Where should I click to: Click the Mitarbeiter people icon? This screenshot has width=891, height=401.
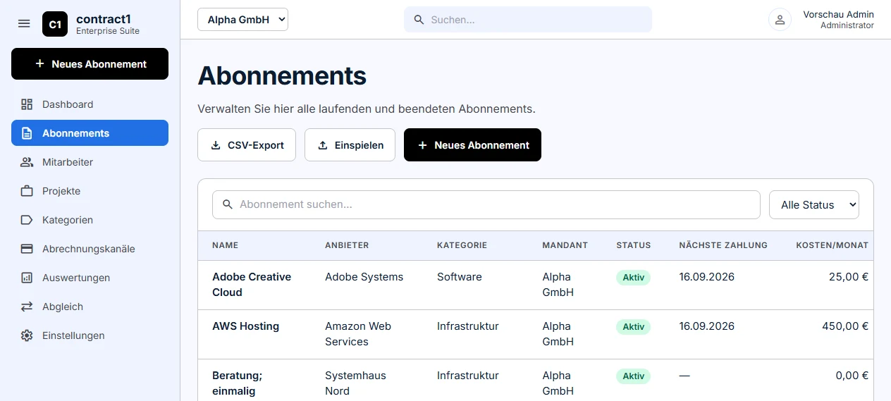(x=27, y=162)
